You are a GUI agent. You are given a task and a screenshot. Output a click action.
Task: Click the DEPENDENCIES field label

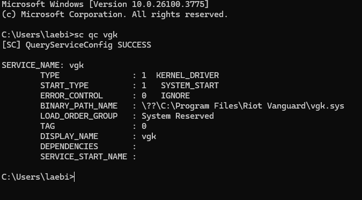[69, 147]
